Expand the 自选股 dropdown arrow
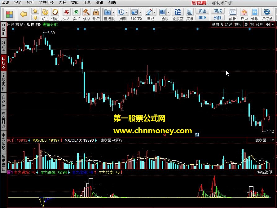The height and width of the screenshot is (208, 277). [x=113, y=12]
